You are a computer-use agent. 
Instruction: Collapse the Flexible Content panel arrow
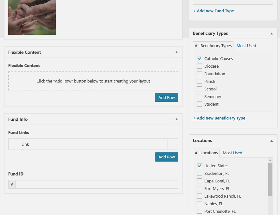pos(176,52)
